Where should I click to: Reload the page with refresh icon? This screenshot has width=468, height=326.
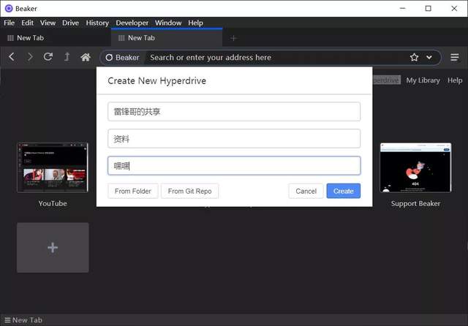tap(48, 57)
